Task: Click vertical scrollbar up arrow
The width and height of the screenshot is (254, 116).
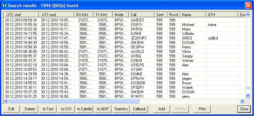Action: (248, 15)
